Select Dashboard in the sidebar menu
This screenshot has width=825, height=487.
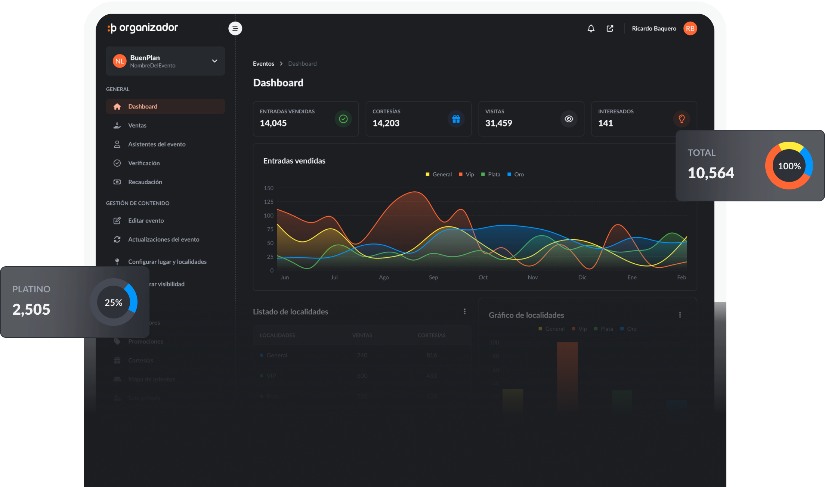click(143, 106)
